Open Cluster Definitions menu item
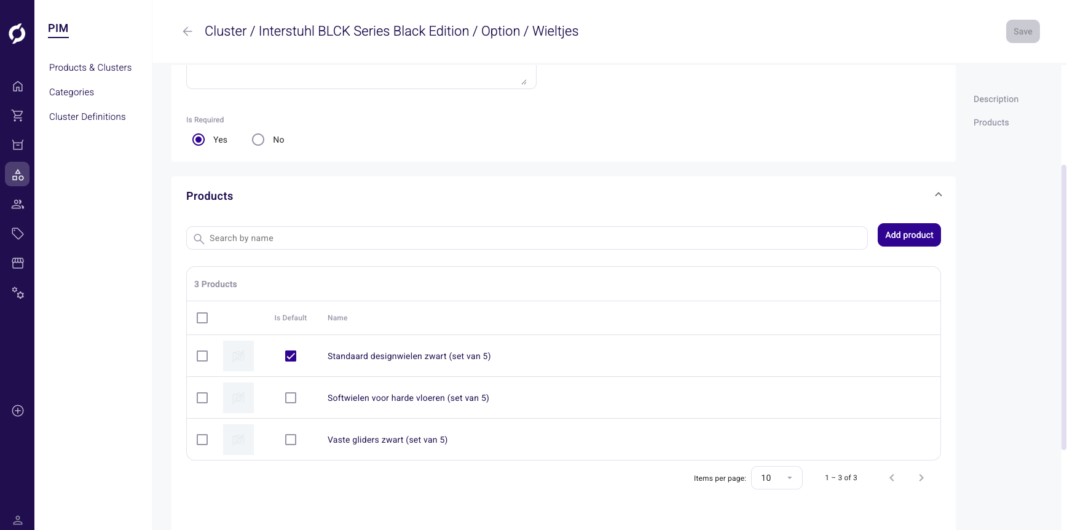1067x530 pixels. [87, 117]
